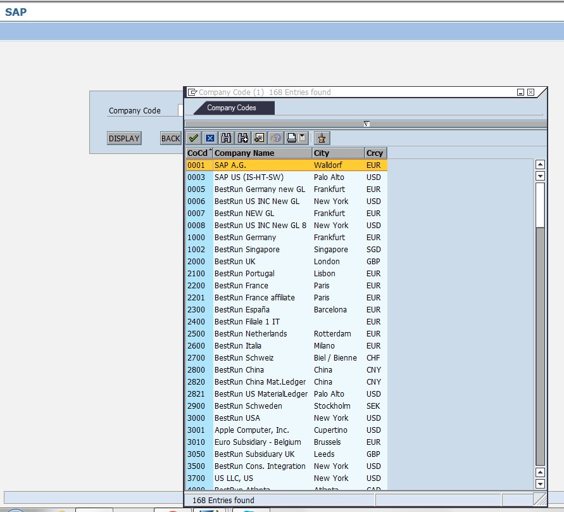Click the Cancel (X) icon in the dialog toolbar
This screenshot has width=564, height=512.
point(210,138)
